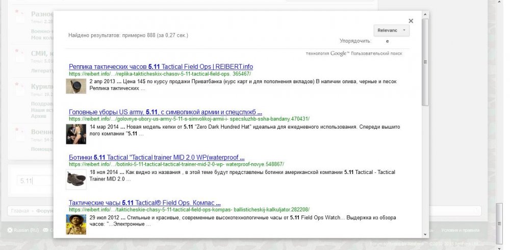Click the scroll-down arrow of results panel

(425, 234)
